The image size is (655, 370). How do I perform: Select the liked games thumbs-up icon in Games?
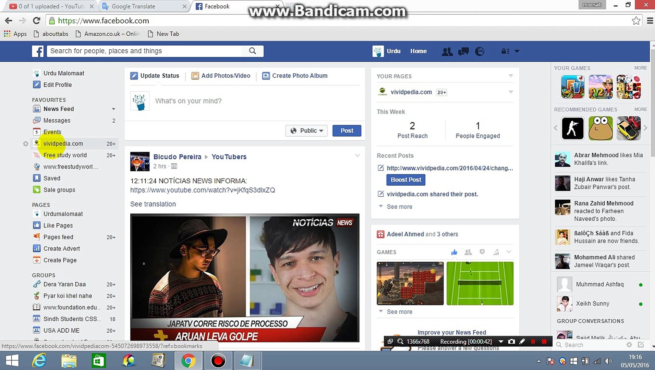click(454, 252)
